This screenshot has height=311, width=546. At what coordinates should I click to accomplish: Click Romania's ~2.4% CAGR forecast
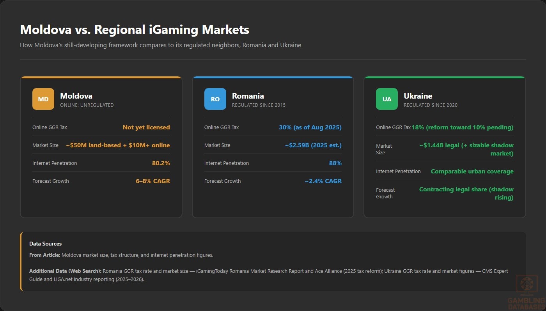[323, 181]
